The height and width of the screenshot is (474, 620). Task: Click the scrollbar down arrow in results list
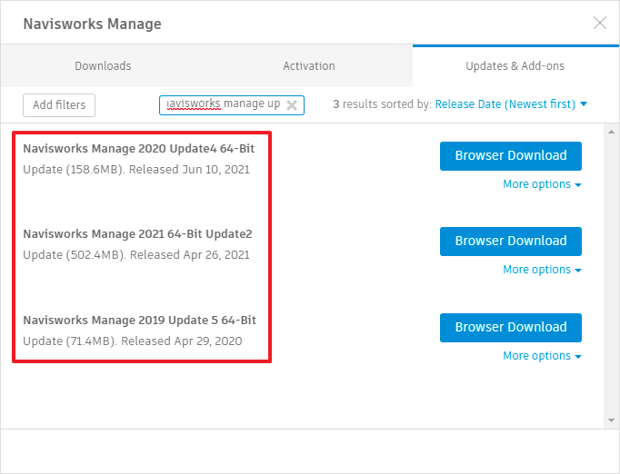(611, 420)
